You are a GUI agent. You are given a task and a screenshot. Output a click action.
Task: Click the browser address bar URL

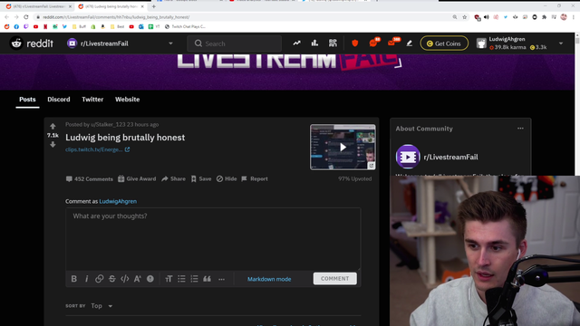click(116, 17)
